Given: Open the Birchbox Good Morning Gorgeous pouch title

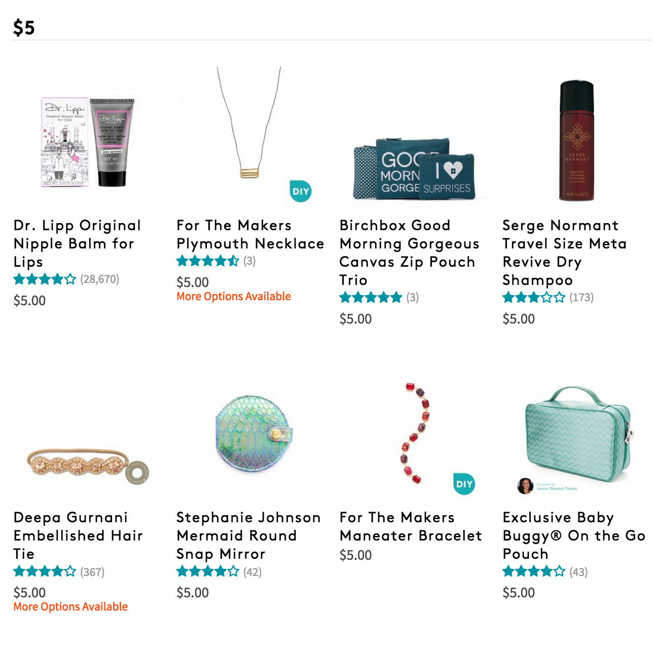Looking at the screenshot, I should pyautogui.click(x=410, y=253).
